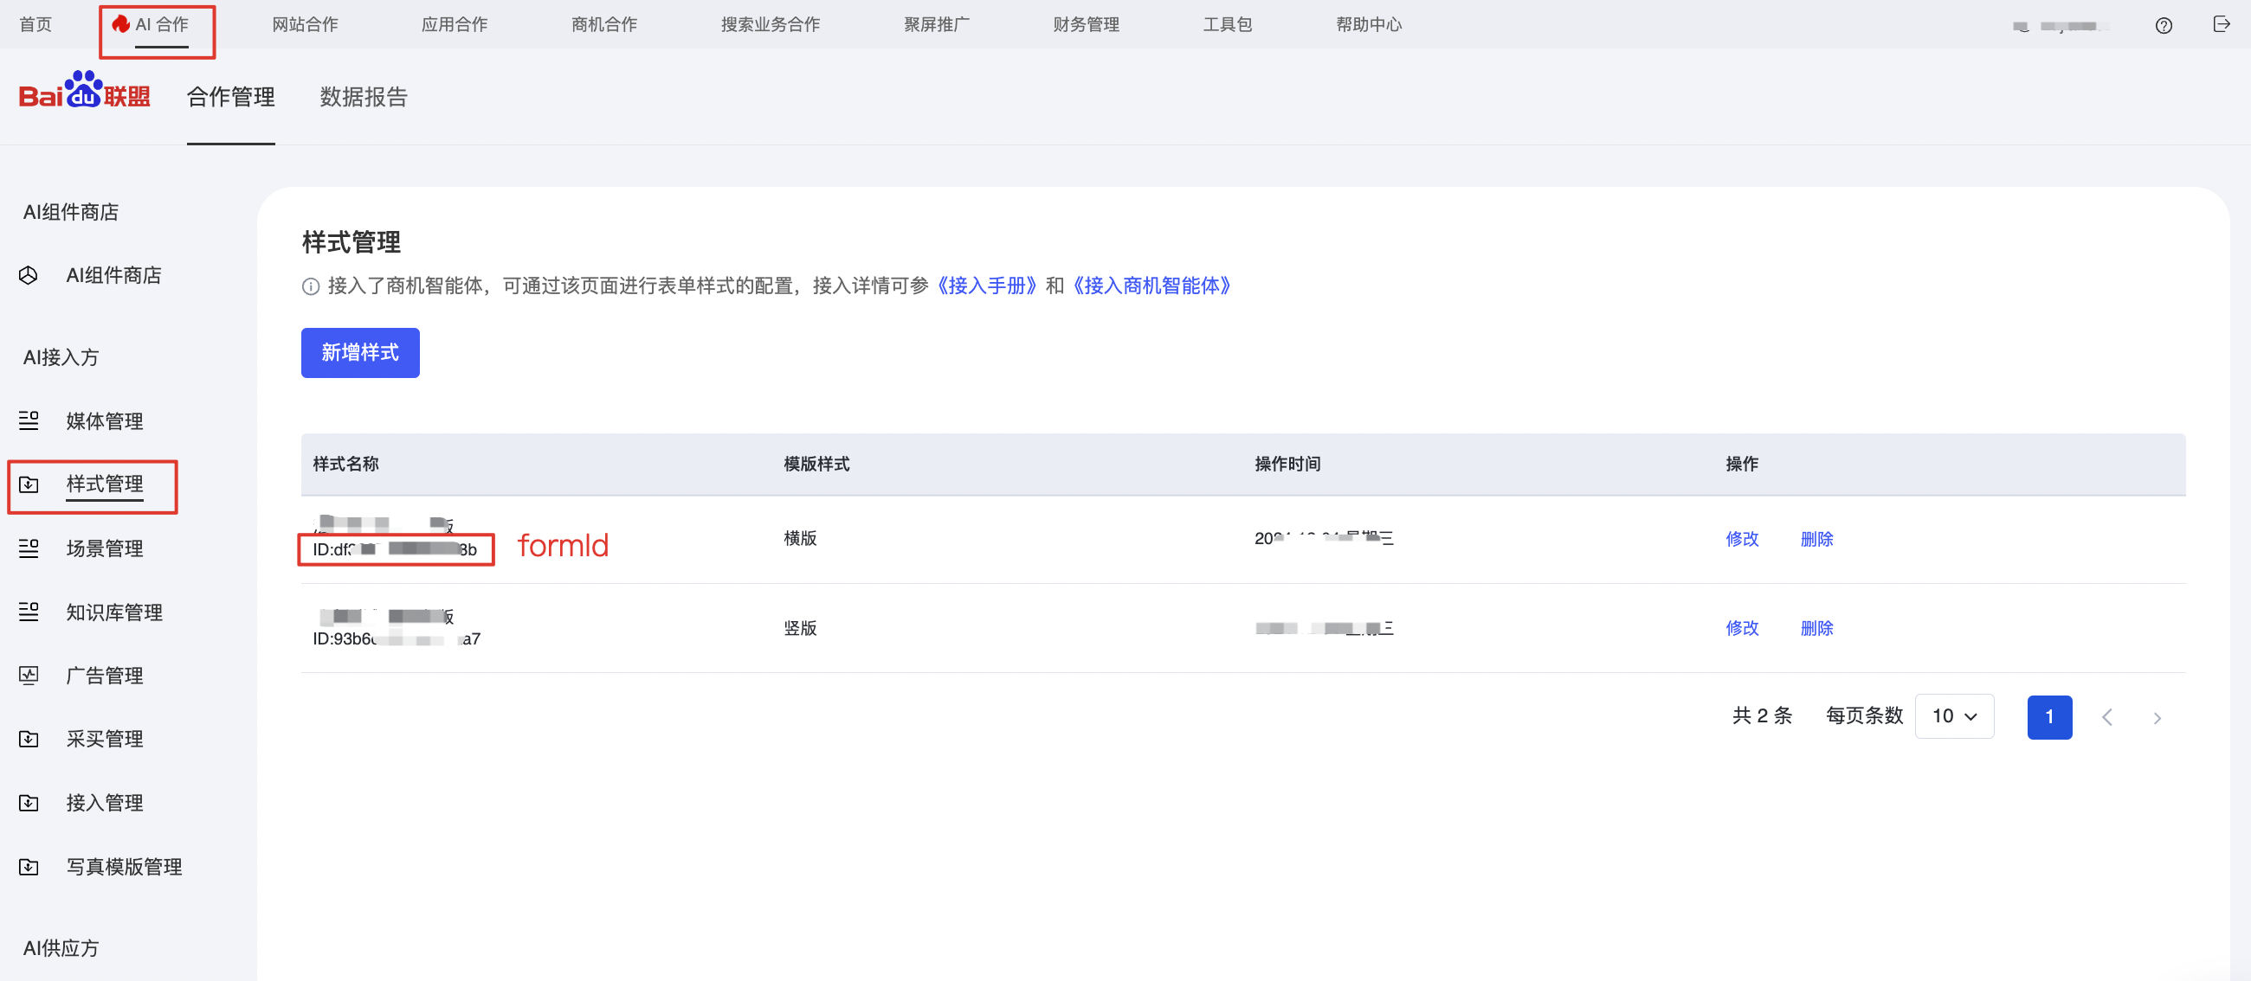This screenshot has height=981, width=2251.
Task: Open the 财务管理 top menu item
Action: (1086, 24)
